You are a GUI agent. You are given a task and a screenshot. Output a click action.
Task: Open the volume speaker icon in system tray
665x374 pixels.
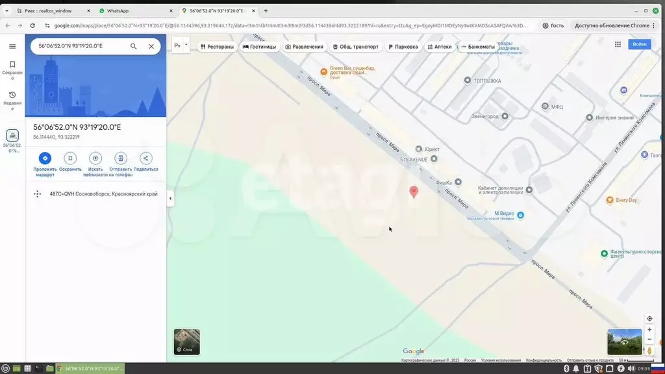point(631,369)
